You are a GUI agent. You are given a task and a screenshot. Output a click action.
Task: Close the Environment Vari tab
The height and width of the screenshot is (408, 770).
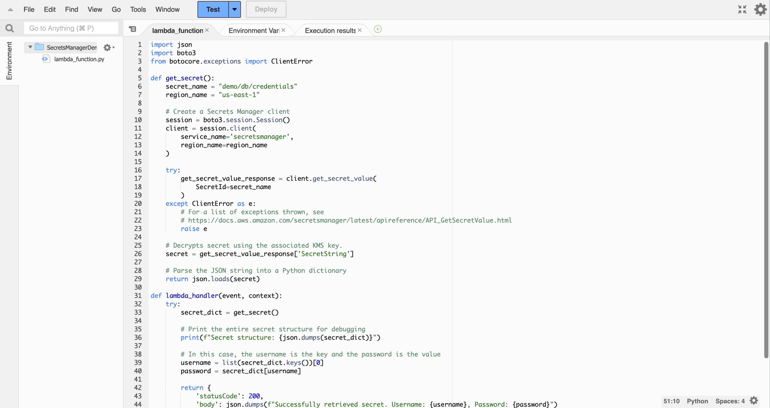283,30
